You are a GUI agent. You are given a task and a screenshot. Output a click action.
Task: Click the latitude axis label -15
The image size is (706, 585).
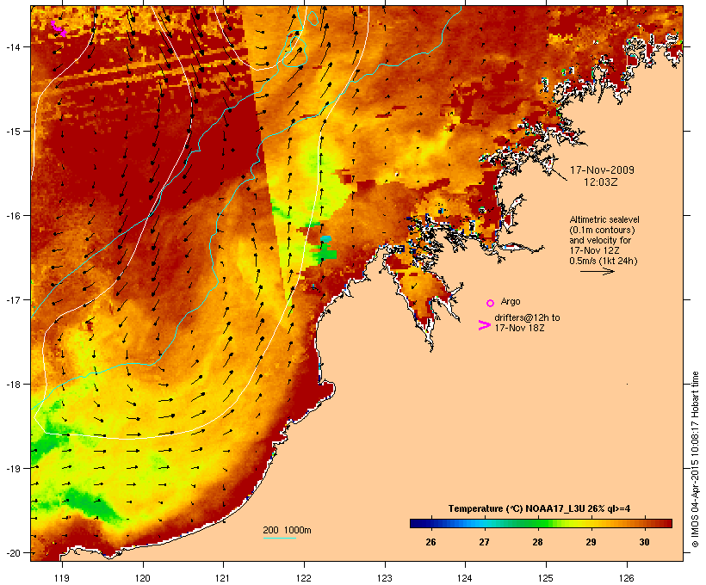(x=12, y=132)
